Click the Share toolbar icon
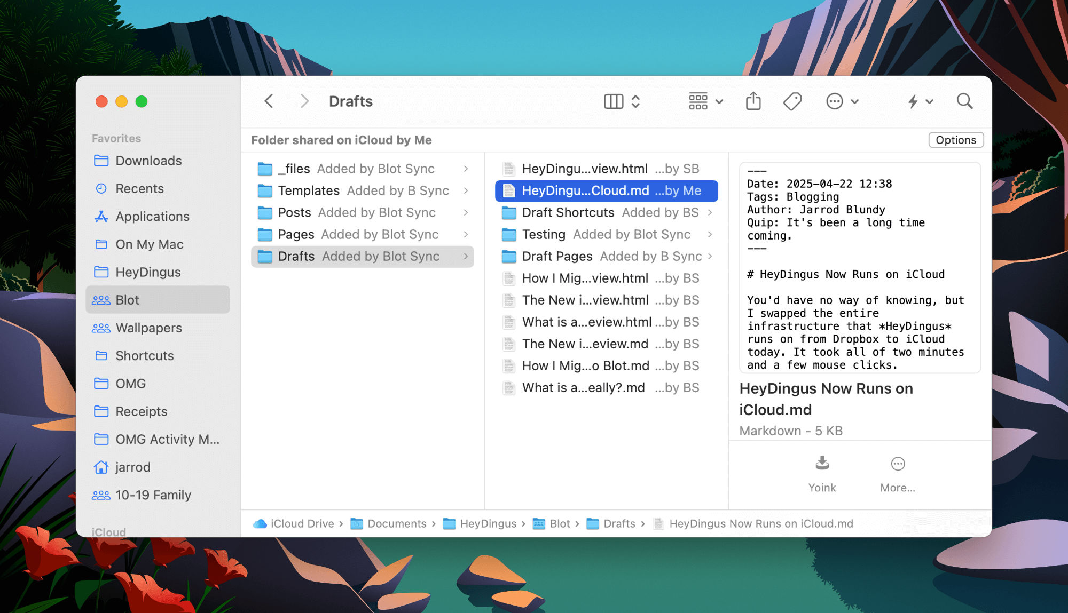Viewport: 1068px width, 613px height. click(x=753, y=101)
